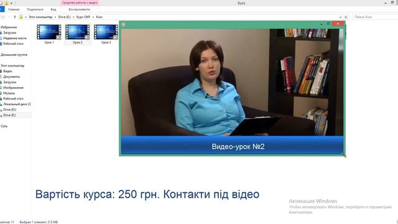398x224 pixels.
Task: Open Локальный диск (C:) in the sidebar
Action: [17, 104]
